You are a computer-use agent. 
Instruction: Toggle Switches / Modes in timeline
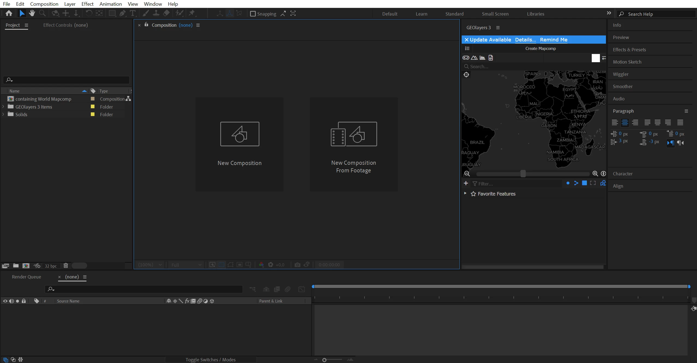click(x=210, y=360)
